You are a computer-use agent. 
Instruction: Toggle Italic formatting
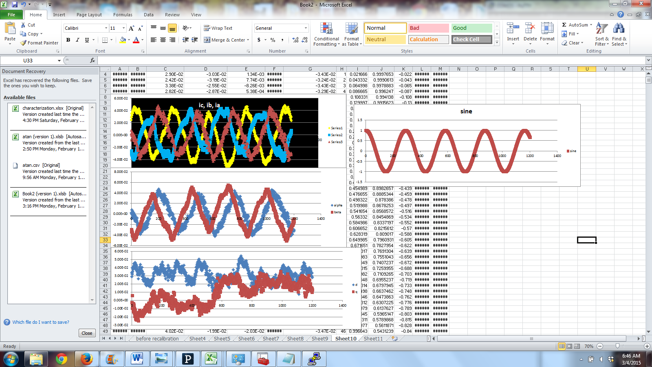77,40
